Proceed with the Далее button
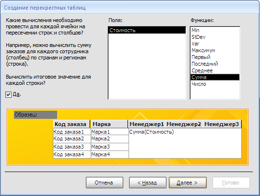The height and width of the screenshot is (196, 260). 188,183
